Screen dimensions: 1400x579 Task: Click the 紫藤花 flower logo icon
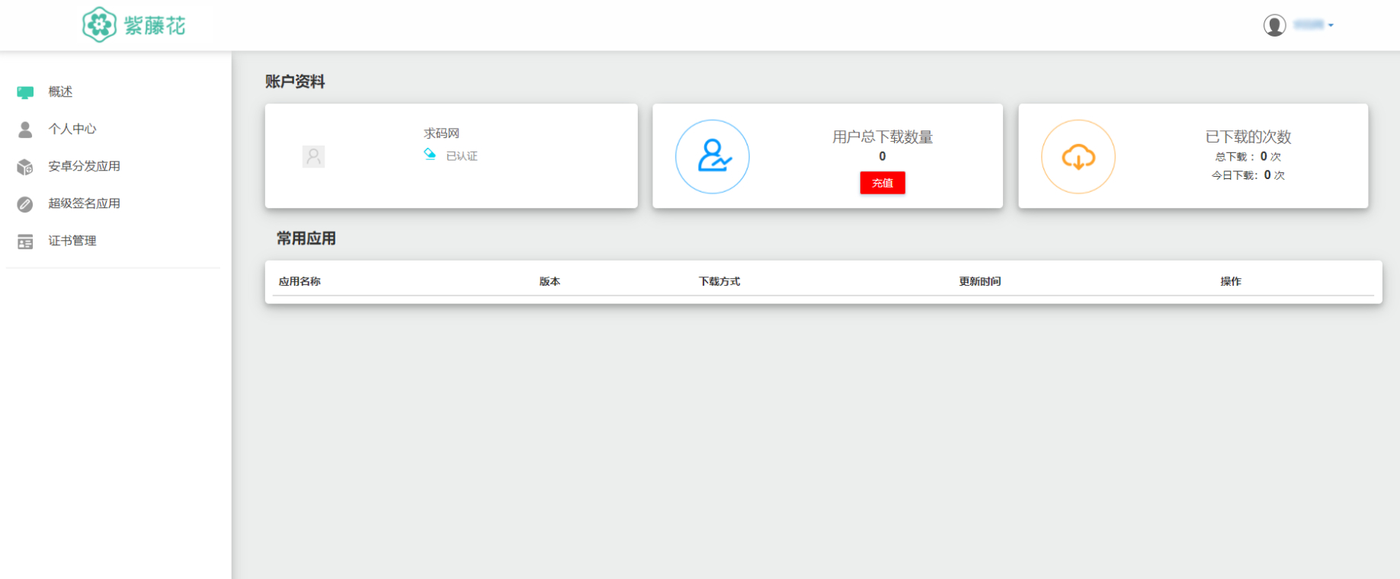coord(99,25)
